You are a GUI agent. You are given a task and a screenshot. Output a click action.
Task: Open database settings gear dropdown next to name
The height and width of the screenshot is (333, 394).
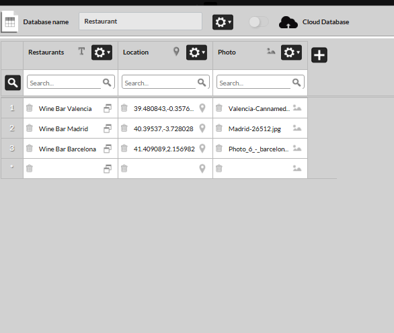click(223, 22)
